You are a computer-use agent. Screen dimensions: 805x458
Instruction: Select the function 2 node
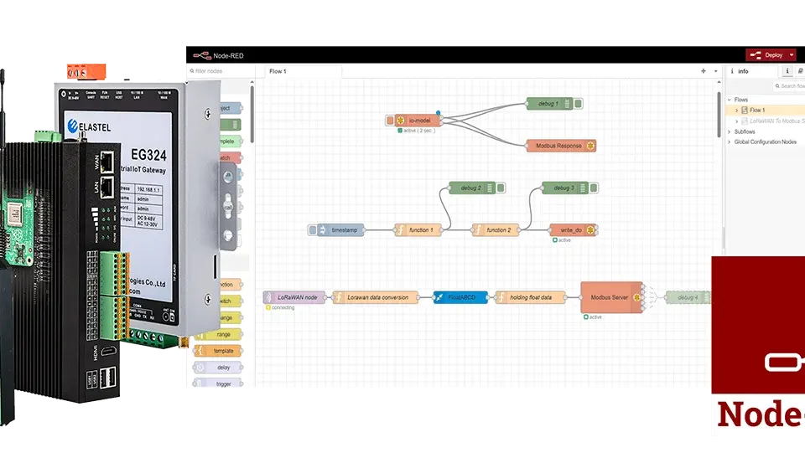click(x=496, y=230)
